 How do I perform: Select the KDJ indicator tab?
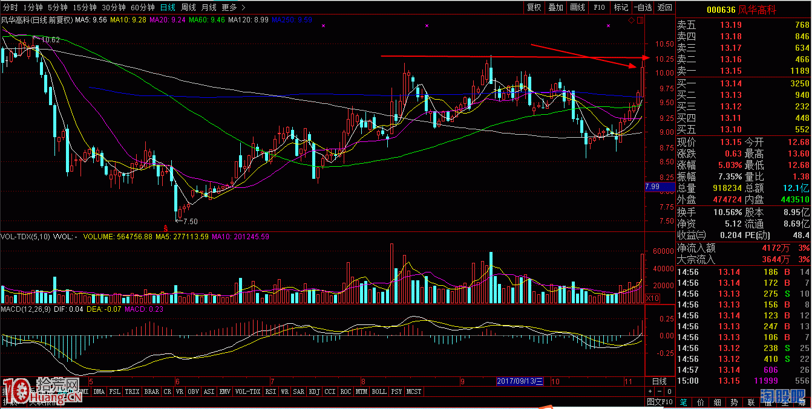pos(315,391)
